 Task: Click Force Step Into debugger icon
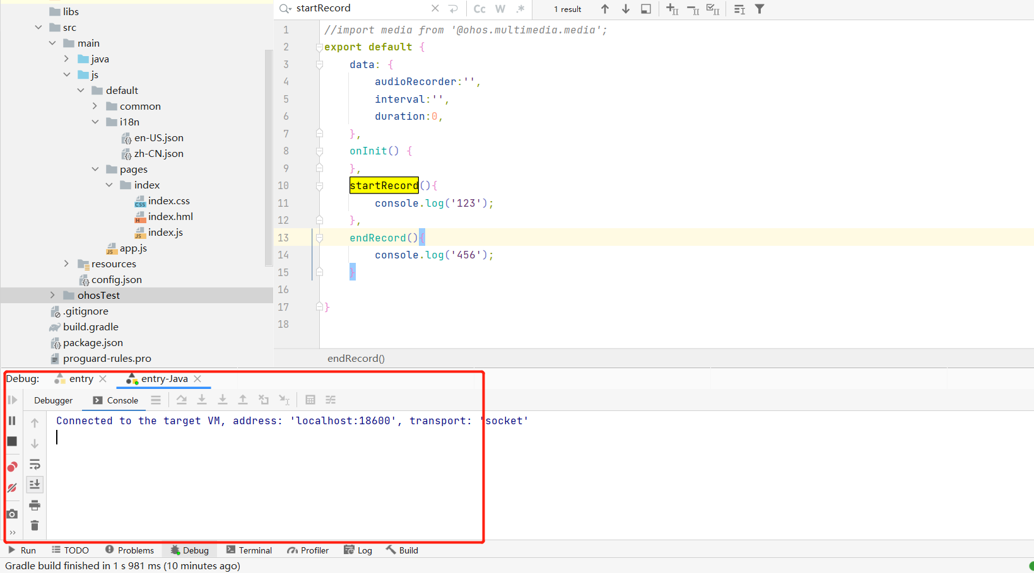pos(223,400)
